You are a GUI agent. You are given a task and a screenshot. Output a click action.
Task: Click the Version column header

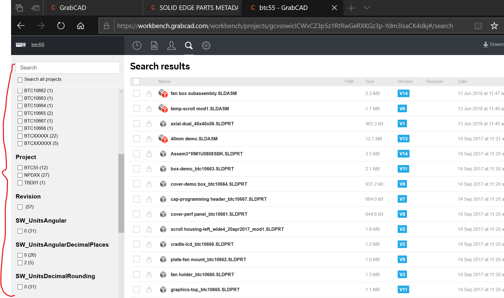[405, 81]
